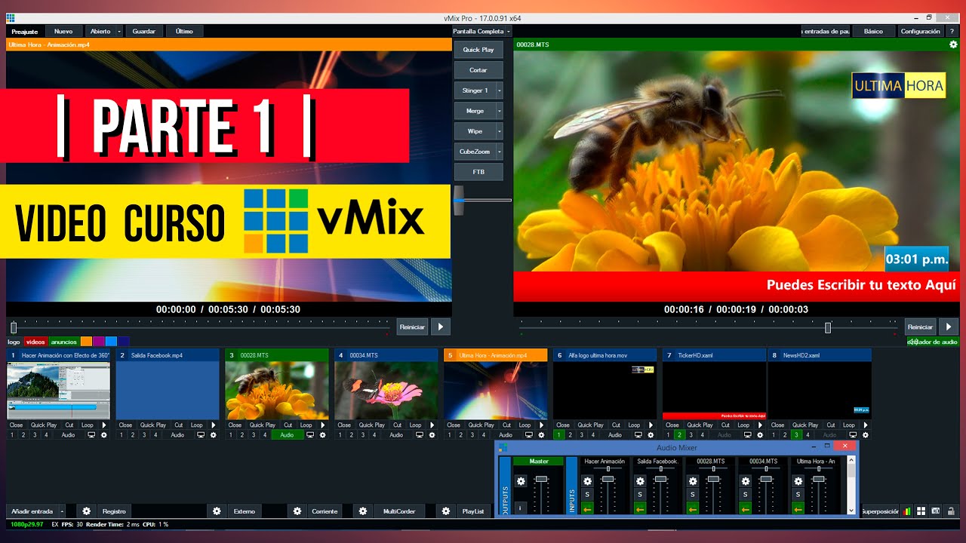Switch to the videos category tab
966x543 pixels.
(35, 342)
